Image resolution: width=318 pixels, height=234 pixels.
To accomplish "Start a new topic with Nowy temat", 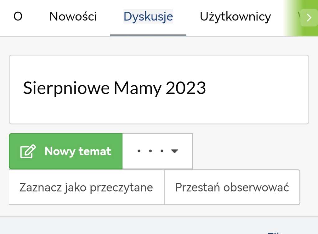I will [x=66, y=151].
